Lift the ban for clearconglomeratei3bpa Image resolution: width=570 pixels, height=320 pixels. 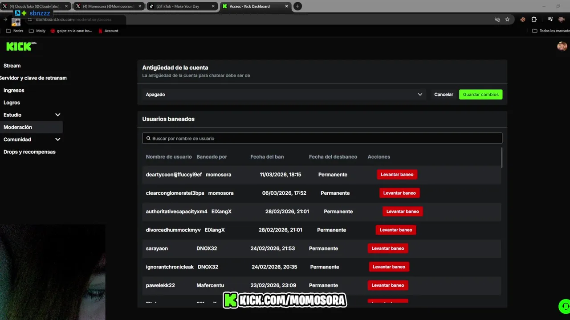pyautogui.click(x=399, y=193)
